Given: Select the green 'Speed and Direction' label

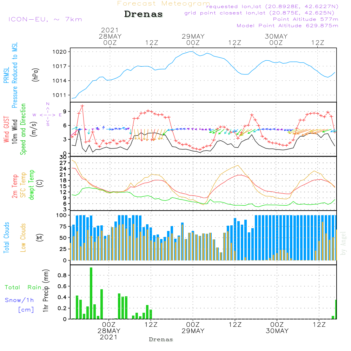Looking at the screenshot, I should click(x=23, y=129).
